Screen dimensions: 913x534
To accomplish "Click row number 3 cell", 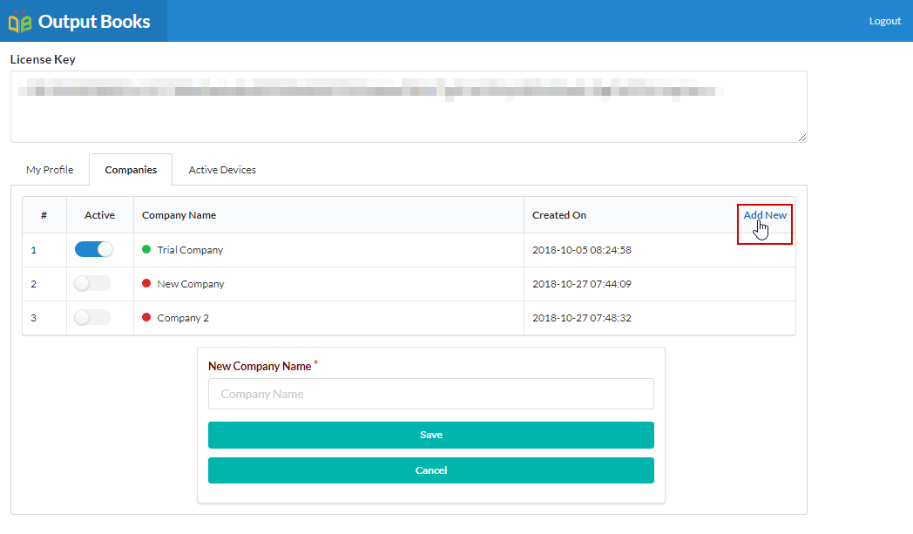I will coord(44,317).
